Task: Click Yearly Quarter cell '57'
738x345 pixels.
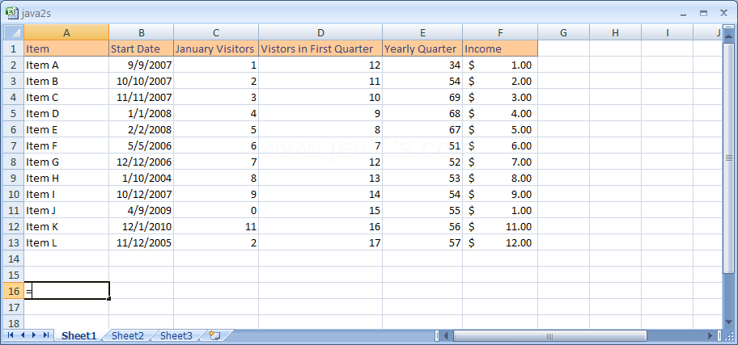Action: point(422,242)
